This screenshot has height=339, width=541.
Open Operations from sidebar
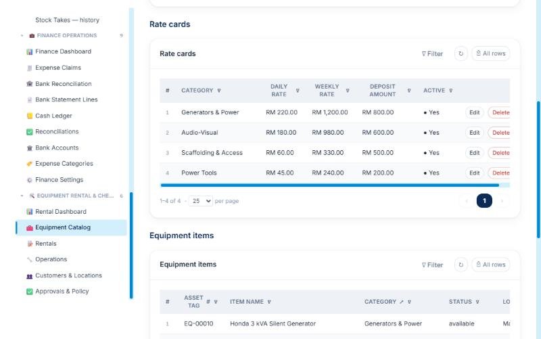click(x=51, y=259)
